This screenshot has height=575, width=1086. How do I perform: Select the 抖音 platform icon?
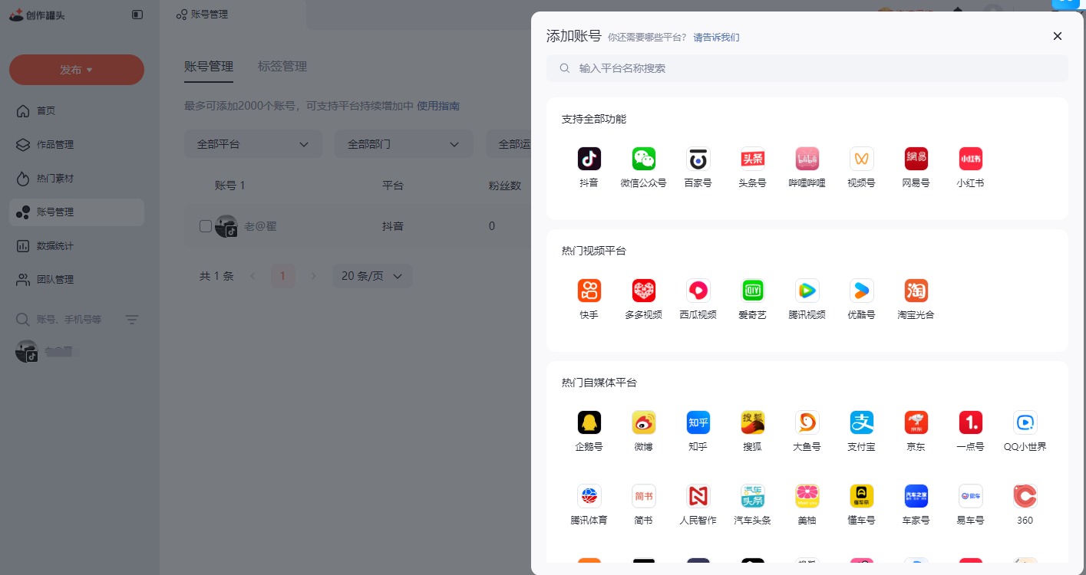(589, 159)
